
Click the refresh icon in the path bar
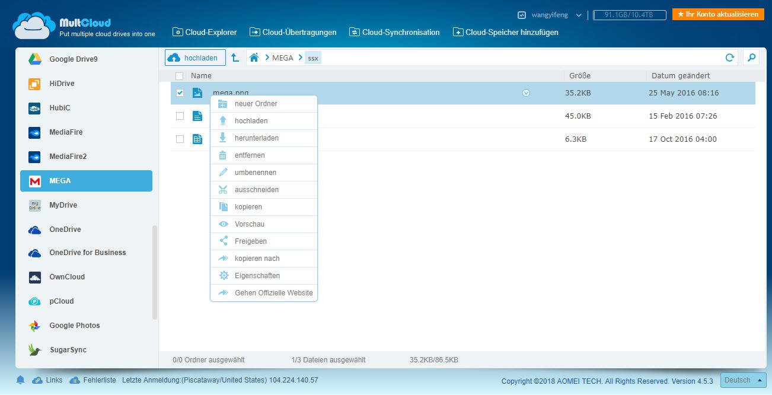point(730,58)
